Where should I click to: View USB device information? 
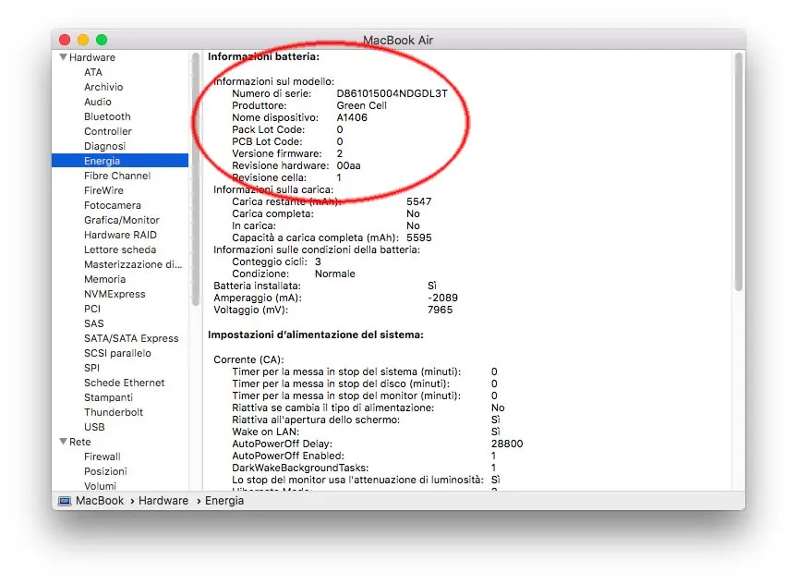coord(95,427)
